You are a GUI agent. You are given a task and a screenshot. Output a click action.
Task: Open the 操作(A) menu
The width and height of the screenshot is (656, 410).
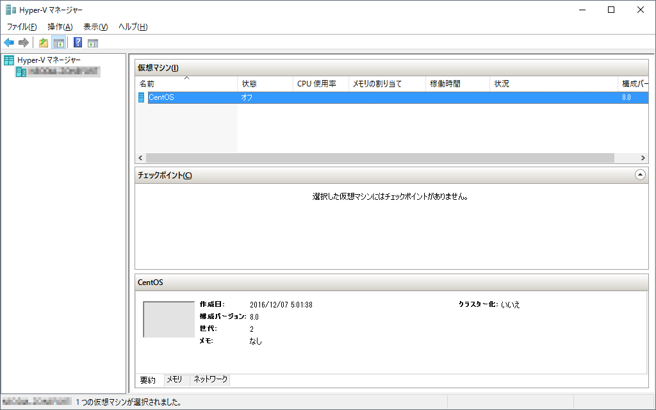60,27
